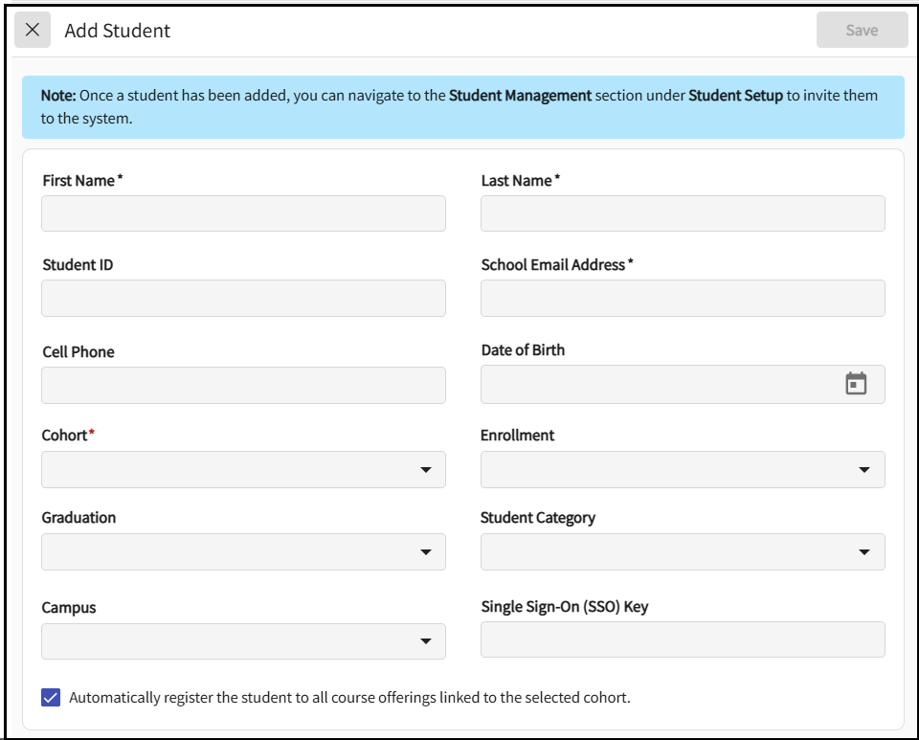This screenshot has width=919, height=740.
Task: Click the Enrollment dropdown arrow icon
Action: click(864, 470)
